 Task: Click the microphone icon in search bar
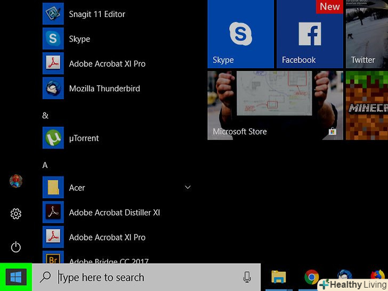click(x=247, y=277)
